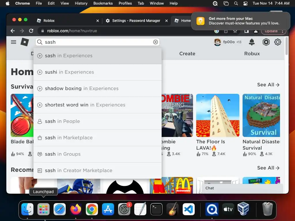Select suggestion "sash in Experiences"

click(97, 56)
